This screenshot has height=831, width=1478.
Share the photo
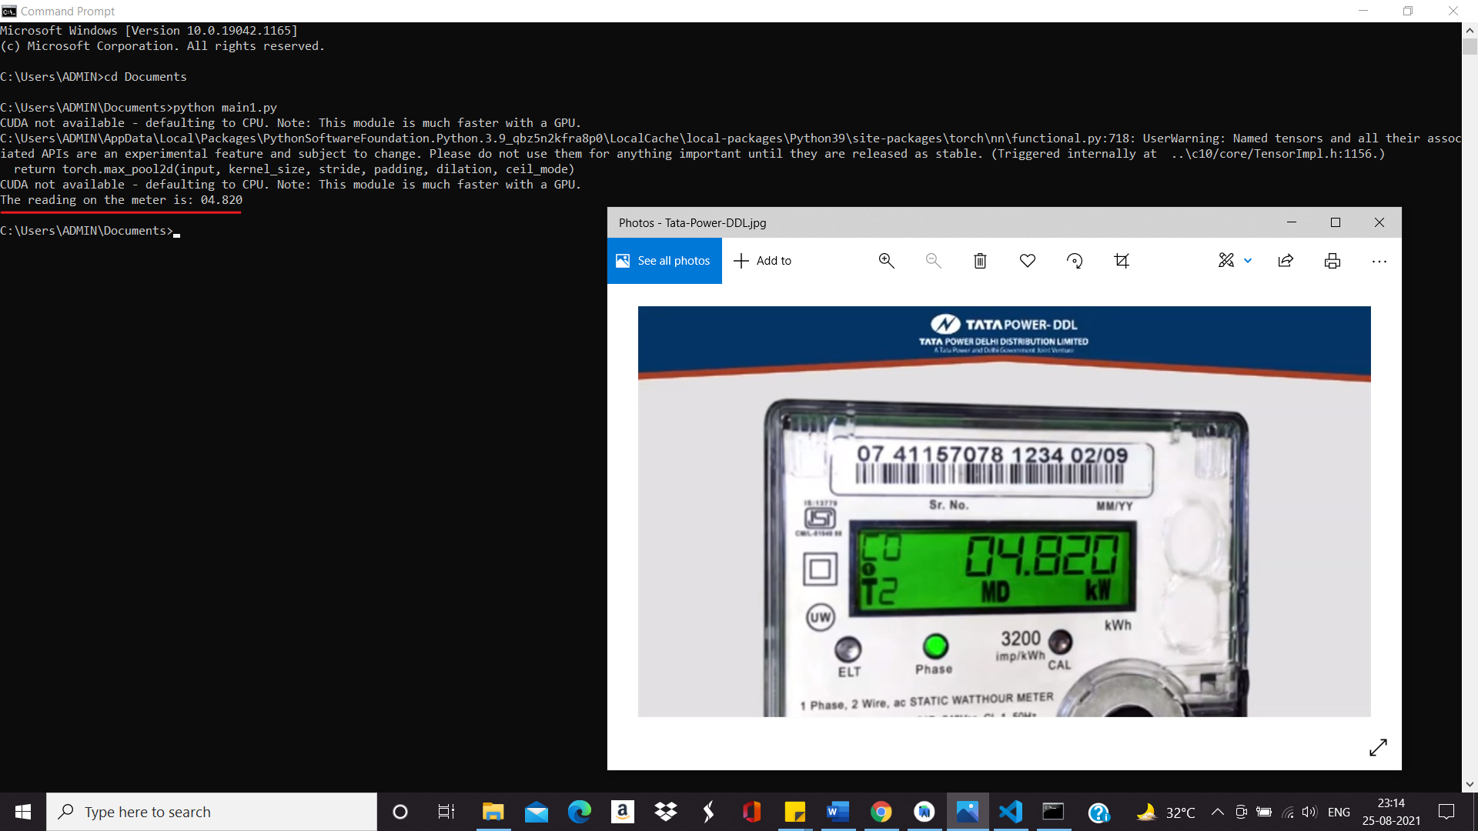pyautogui.click(x=1286, y=261)
